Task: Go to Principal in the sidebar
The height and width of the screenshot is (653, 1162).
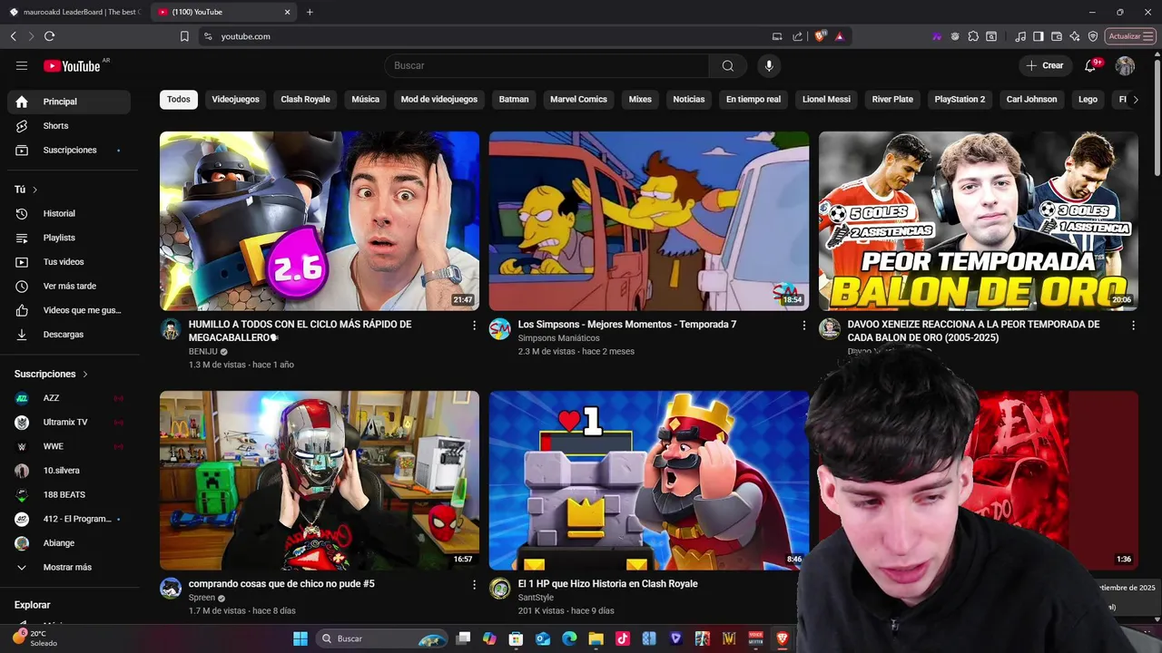Action: [x=69, y=102]
